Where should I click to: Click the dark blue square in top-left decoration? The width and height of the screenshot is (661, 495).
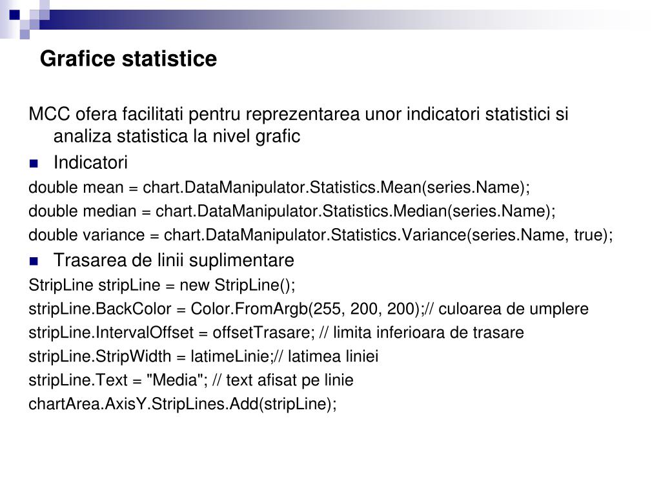(x=14, y=15)
